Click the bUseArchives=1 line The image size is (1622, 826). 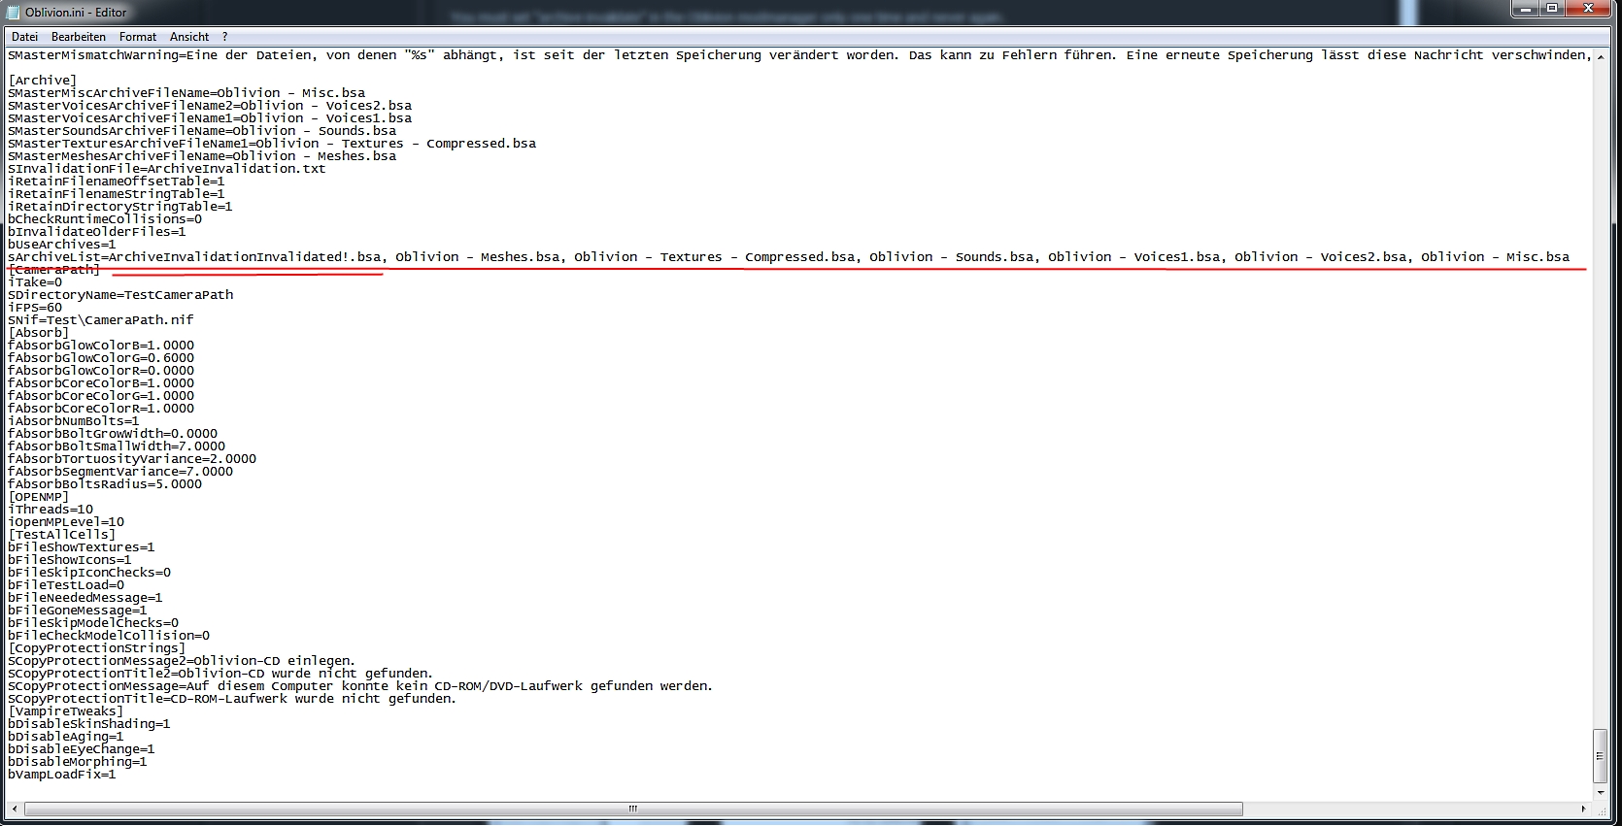tap(62, 245)
